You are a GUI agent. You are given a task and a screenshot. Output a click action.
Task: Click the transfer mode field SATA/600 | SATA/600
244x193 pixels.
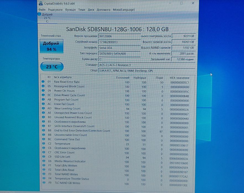pos(119,53)
